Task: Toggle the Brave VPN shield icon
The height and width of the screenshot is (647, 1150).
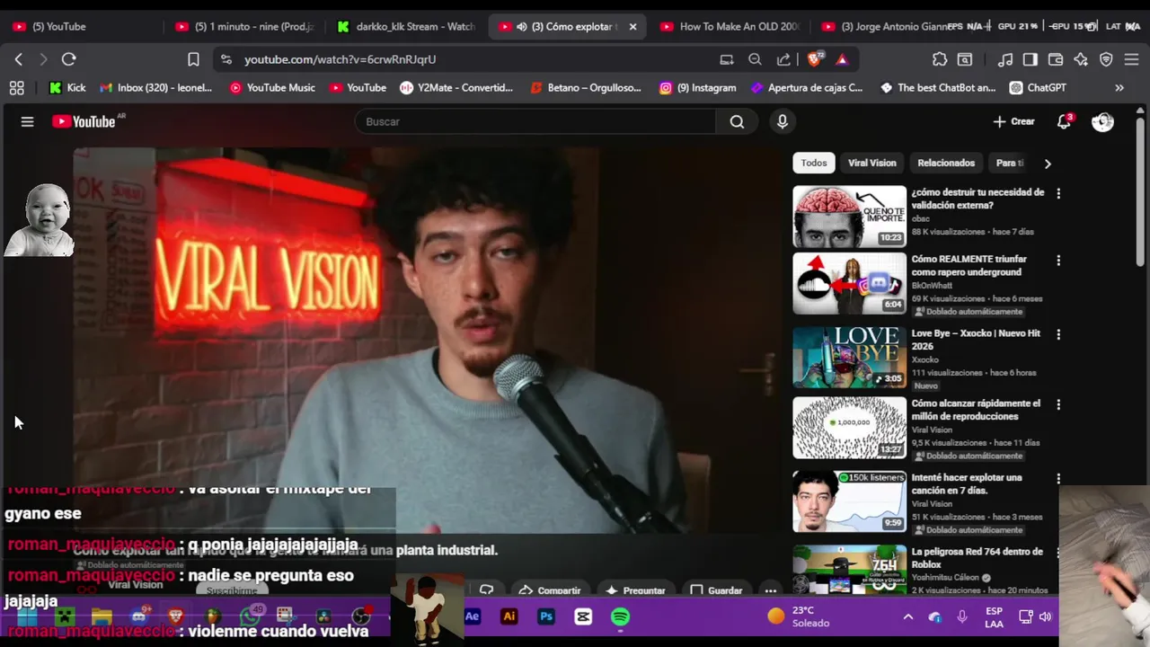Action: click(1106, 59)
